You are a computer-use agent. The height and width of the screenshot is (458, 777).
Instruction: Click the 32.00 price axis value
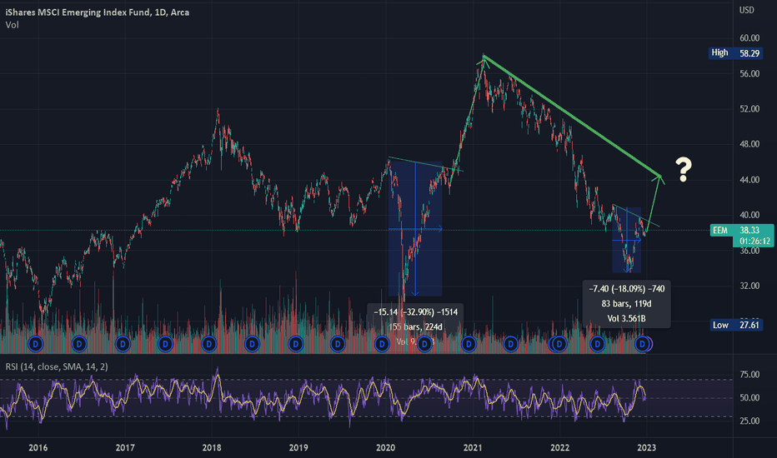tap(749, 286)
